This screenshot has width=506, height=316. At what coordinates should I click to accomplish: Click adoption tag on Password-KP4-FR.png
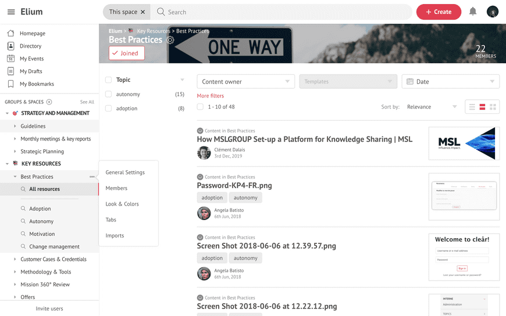click(x=212, y=198)
